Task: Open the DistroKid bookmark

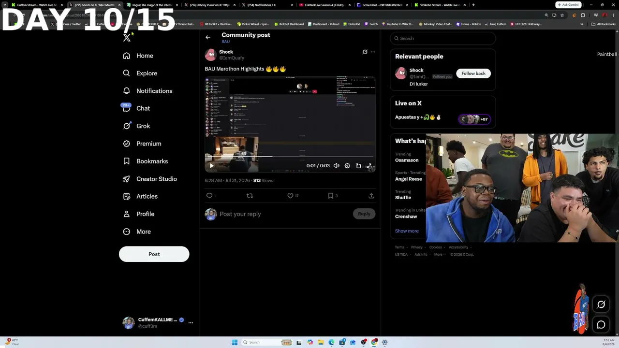Action: [352, 24]
